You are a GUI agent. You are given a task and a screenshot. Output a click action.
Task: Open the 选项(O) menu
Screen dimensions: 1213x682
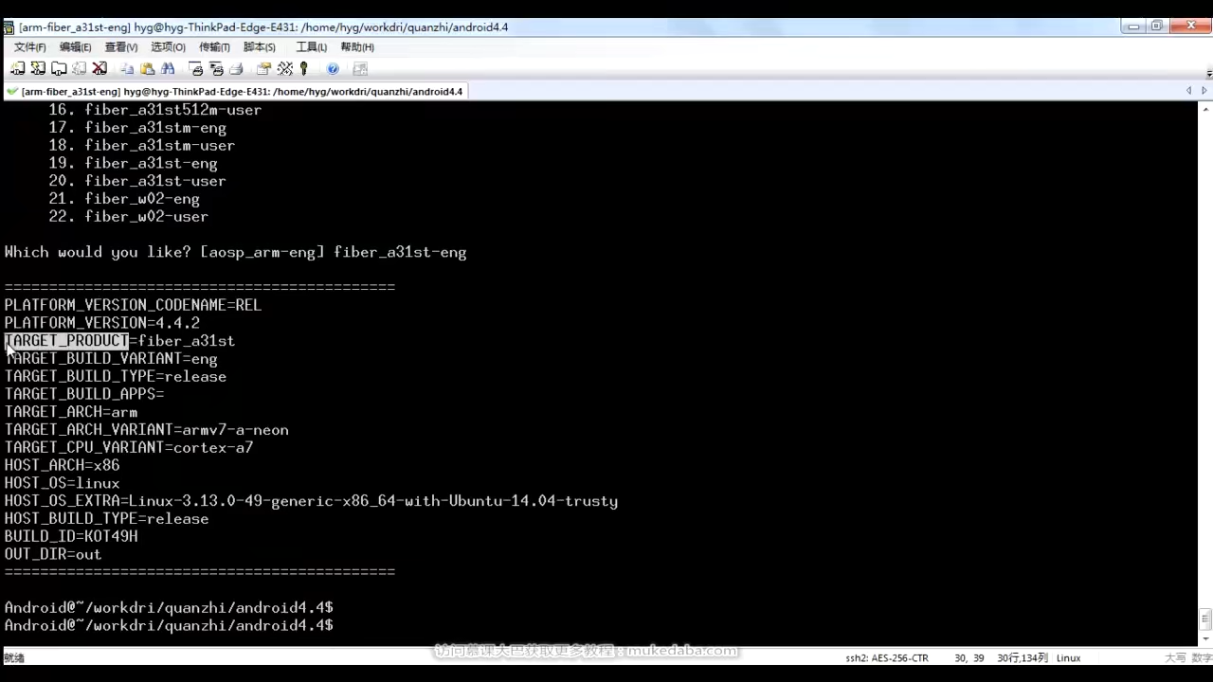point(168,46)
